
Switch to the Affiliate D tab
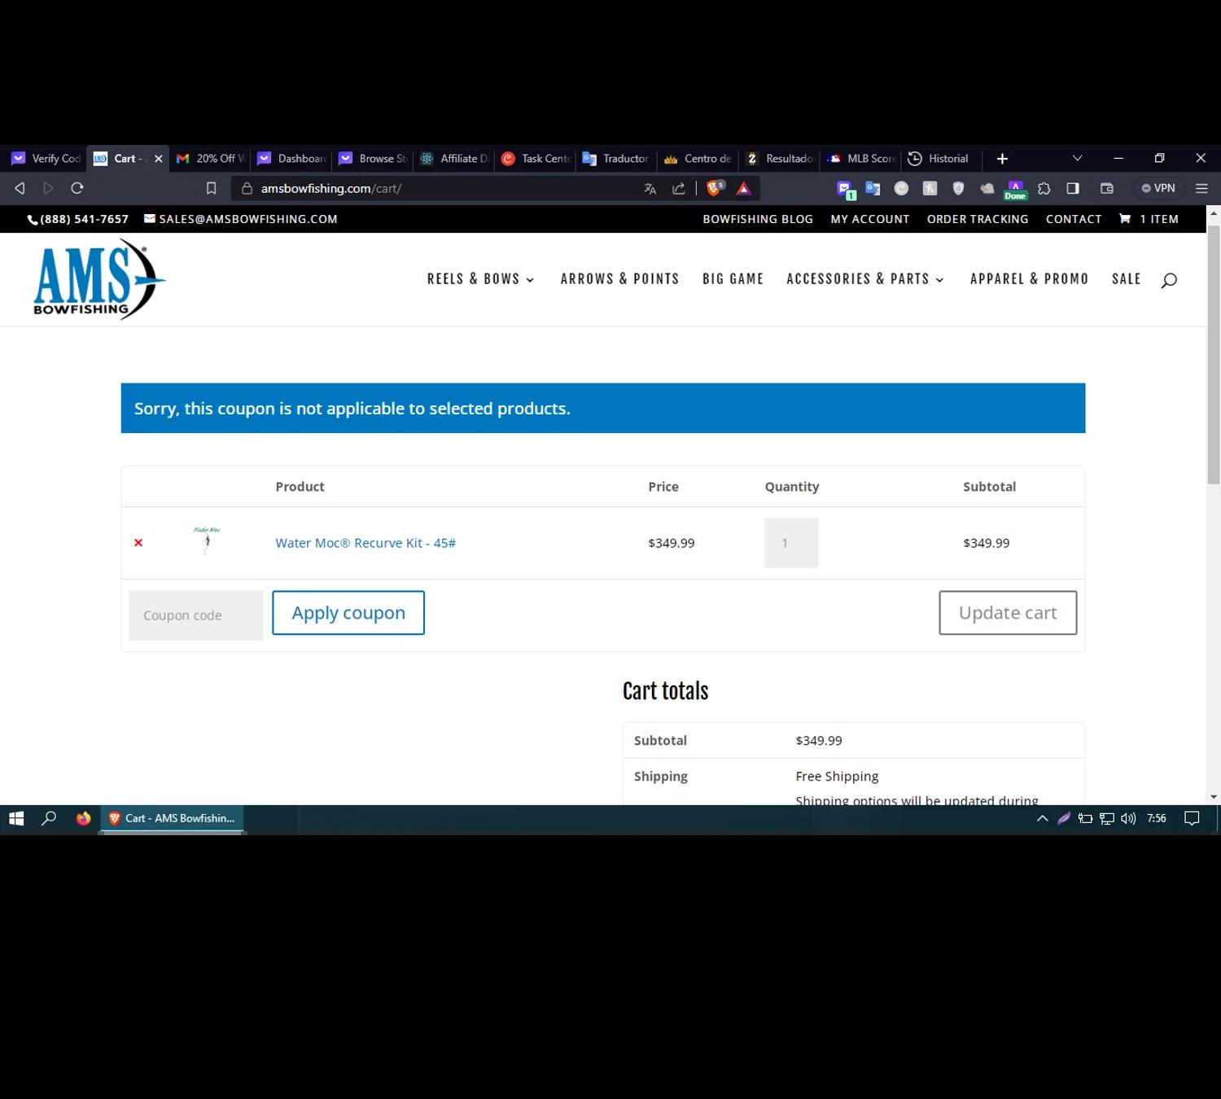(x=454, y=159)
